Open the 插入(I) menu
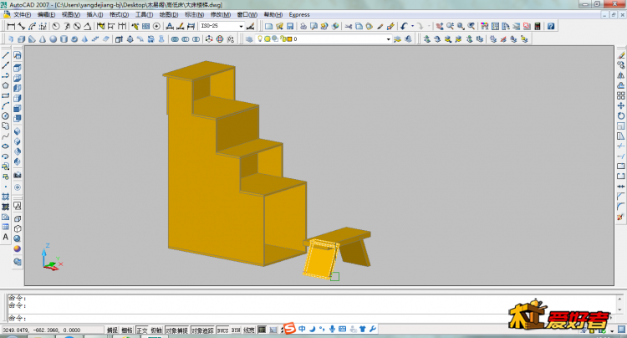Viewport: 627px width, 338px height. click(94, 15)
